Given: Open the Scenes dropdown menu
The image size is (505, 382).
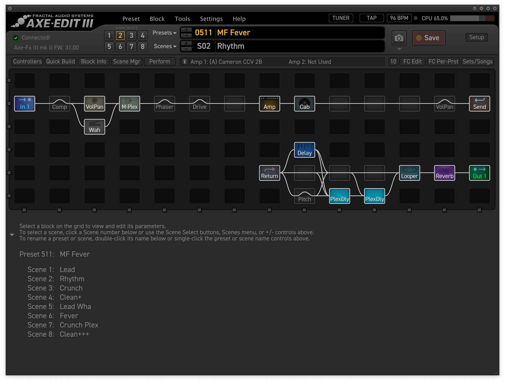Looking at the screenshot, I should (165, 46).
